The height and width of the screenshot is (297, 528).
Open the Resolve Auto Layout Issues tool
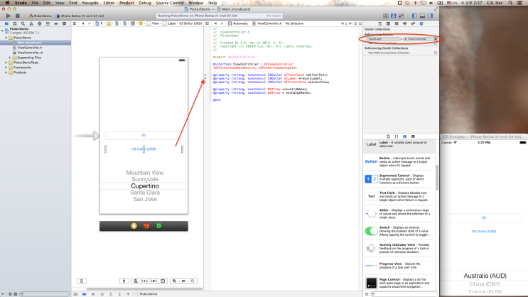point(153,281)
